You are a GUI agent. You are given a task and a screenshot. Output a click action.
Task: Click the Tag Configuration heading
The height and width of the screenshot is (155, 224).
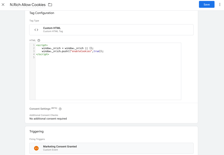point(42,13)
